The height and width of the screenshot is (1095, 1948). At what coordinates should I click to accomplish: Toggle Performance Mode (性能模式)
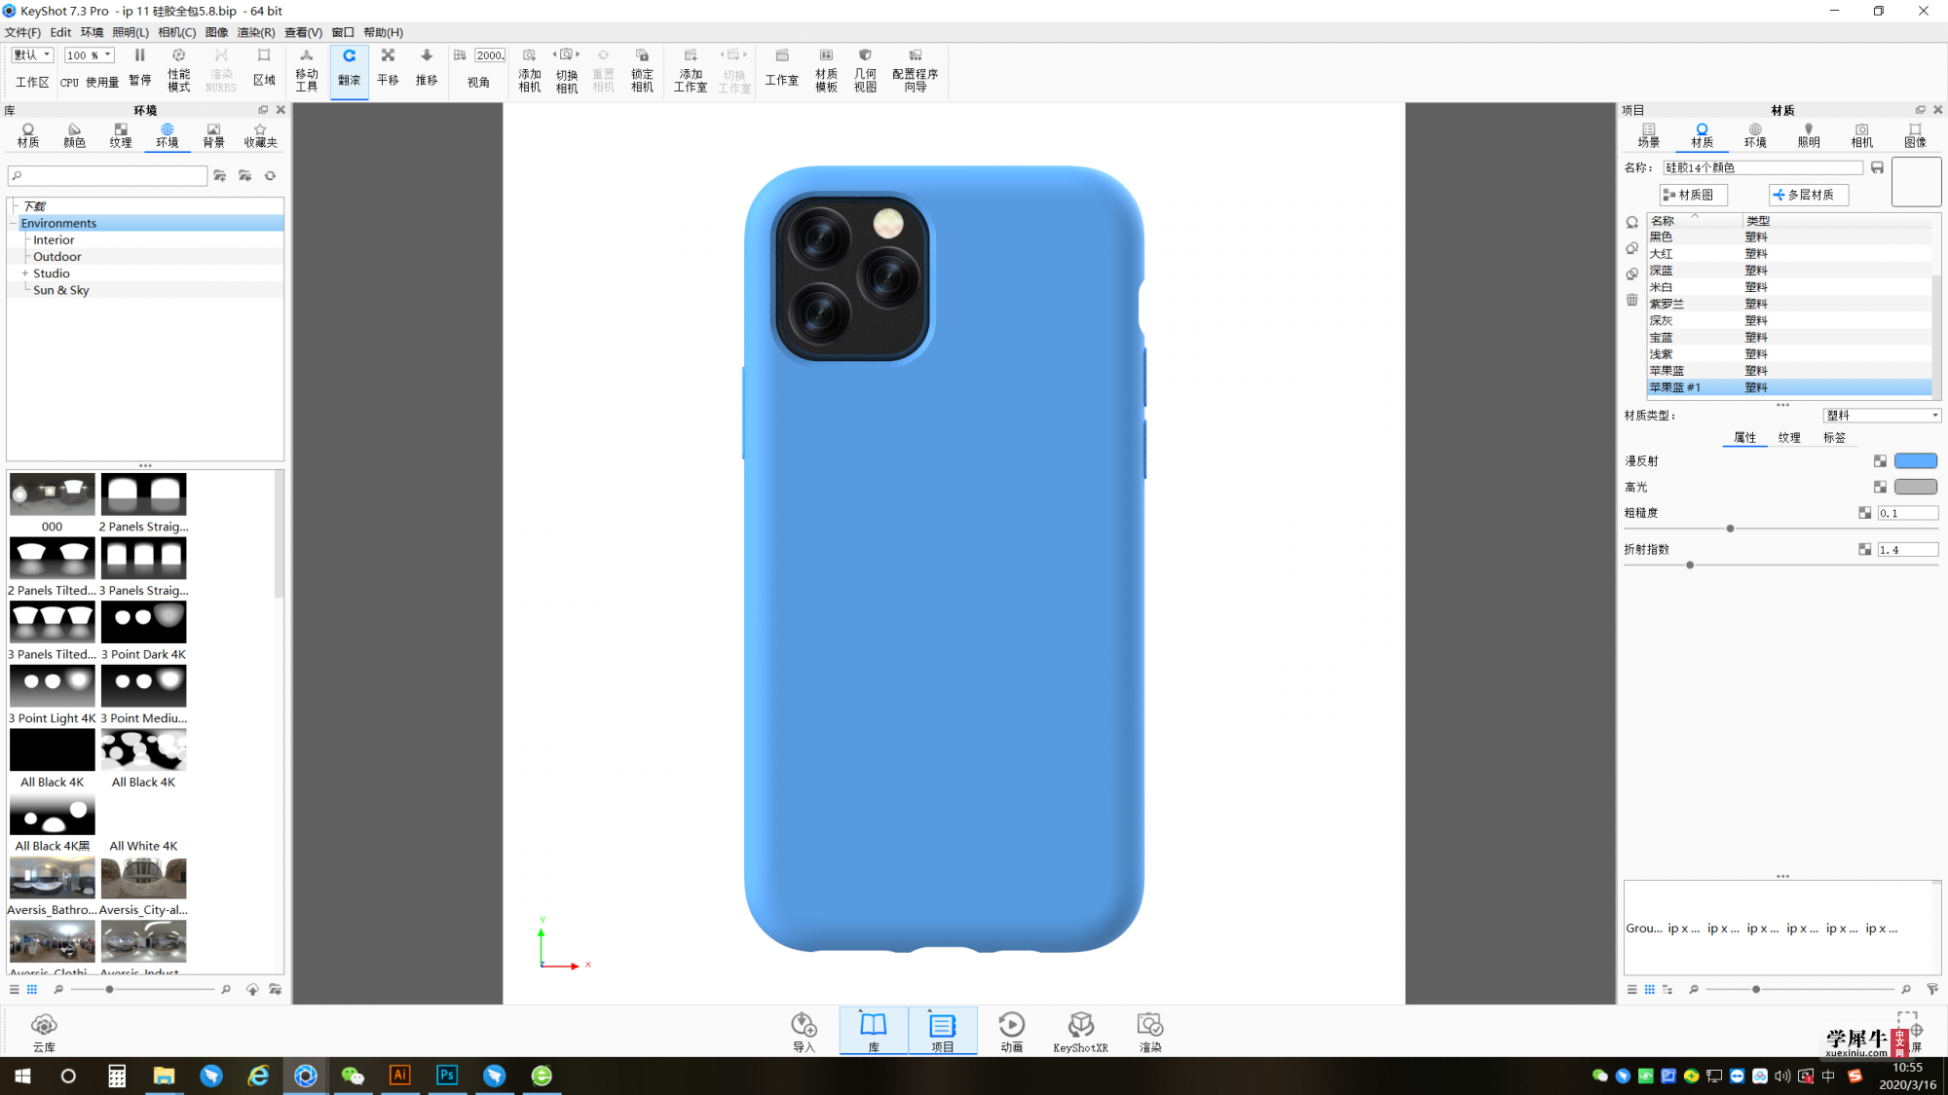pos(178,68)
